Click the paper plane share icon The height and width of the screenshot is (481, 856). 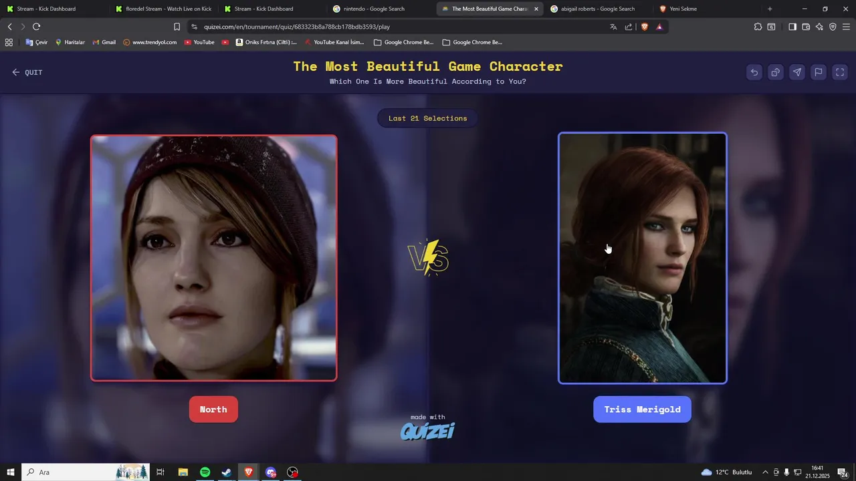coord(797,72)
